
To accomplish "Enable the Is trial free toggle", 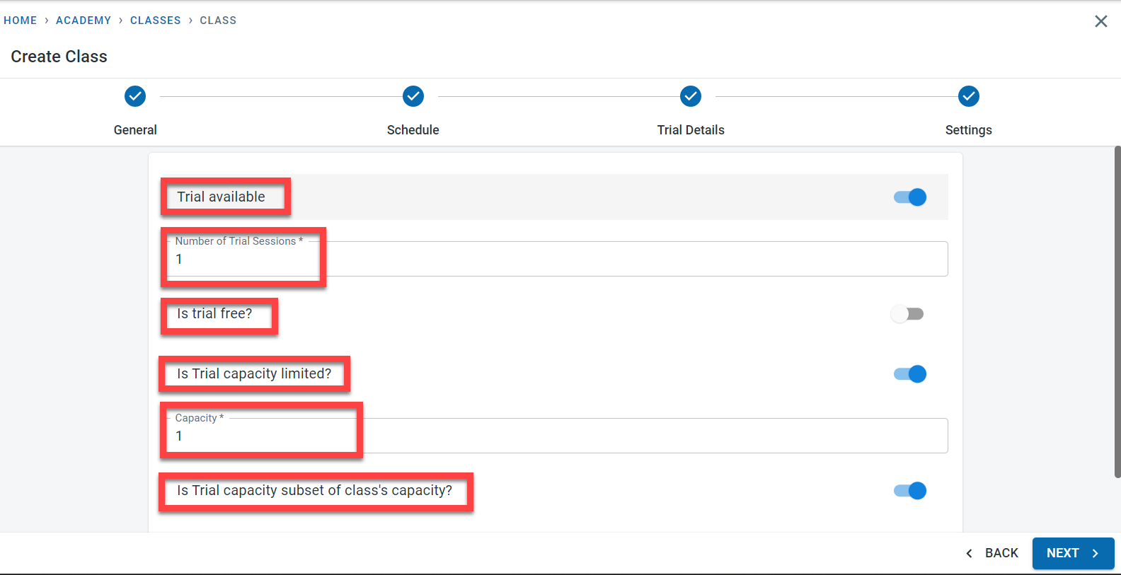I will pyautogui.click(x=907, y=314).
